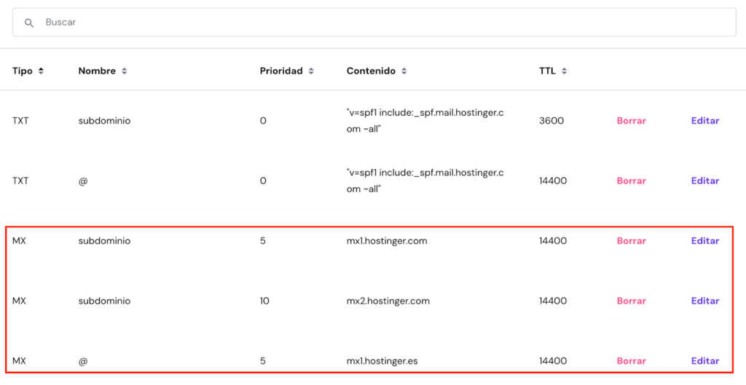Click the Tipo column header

[23, 71]
